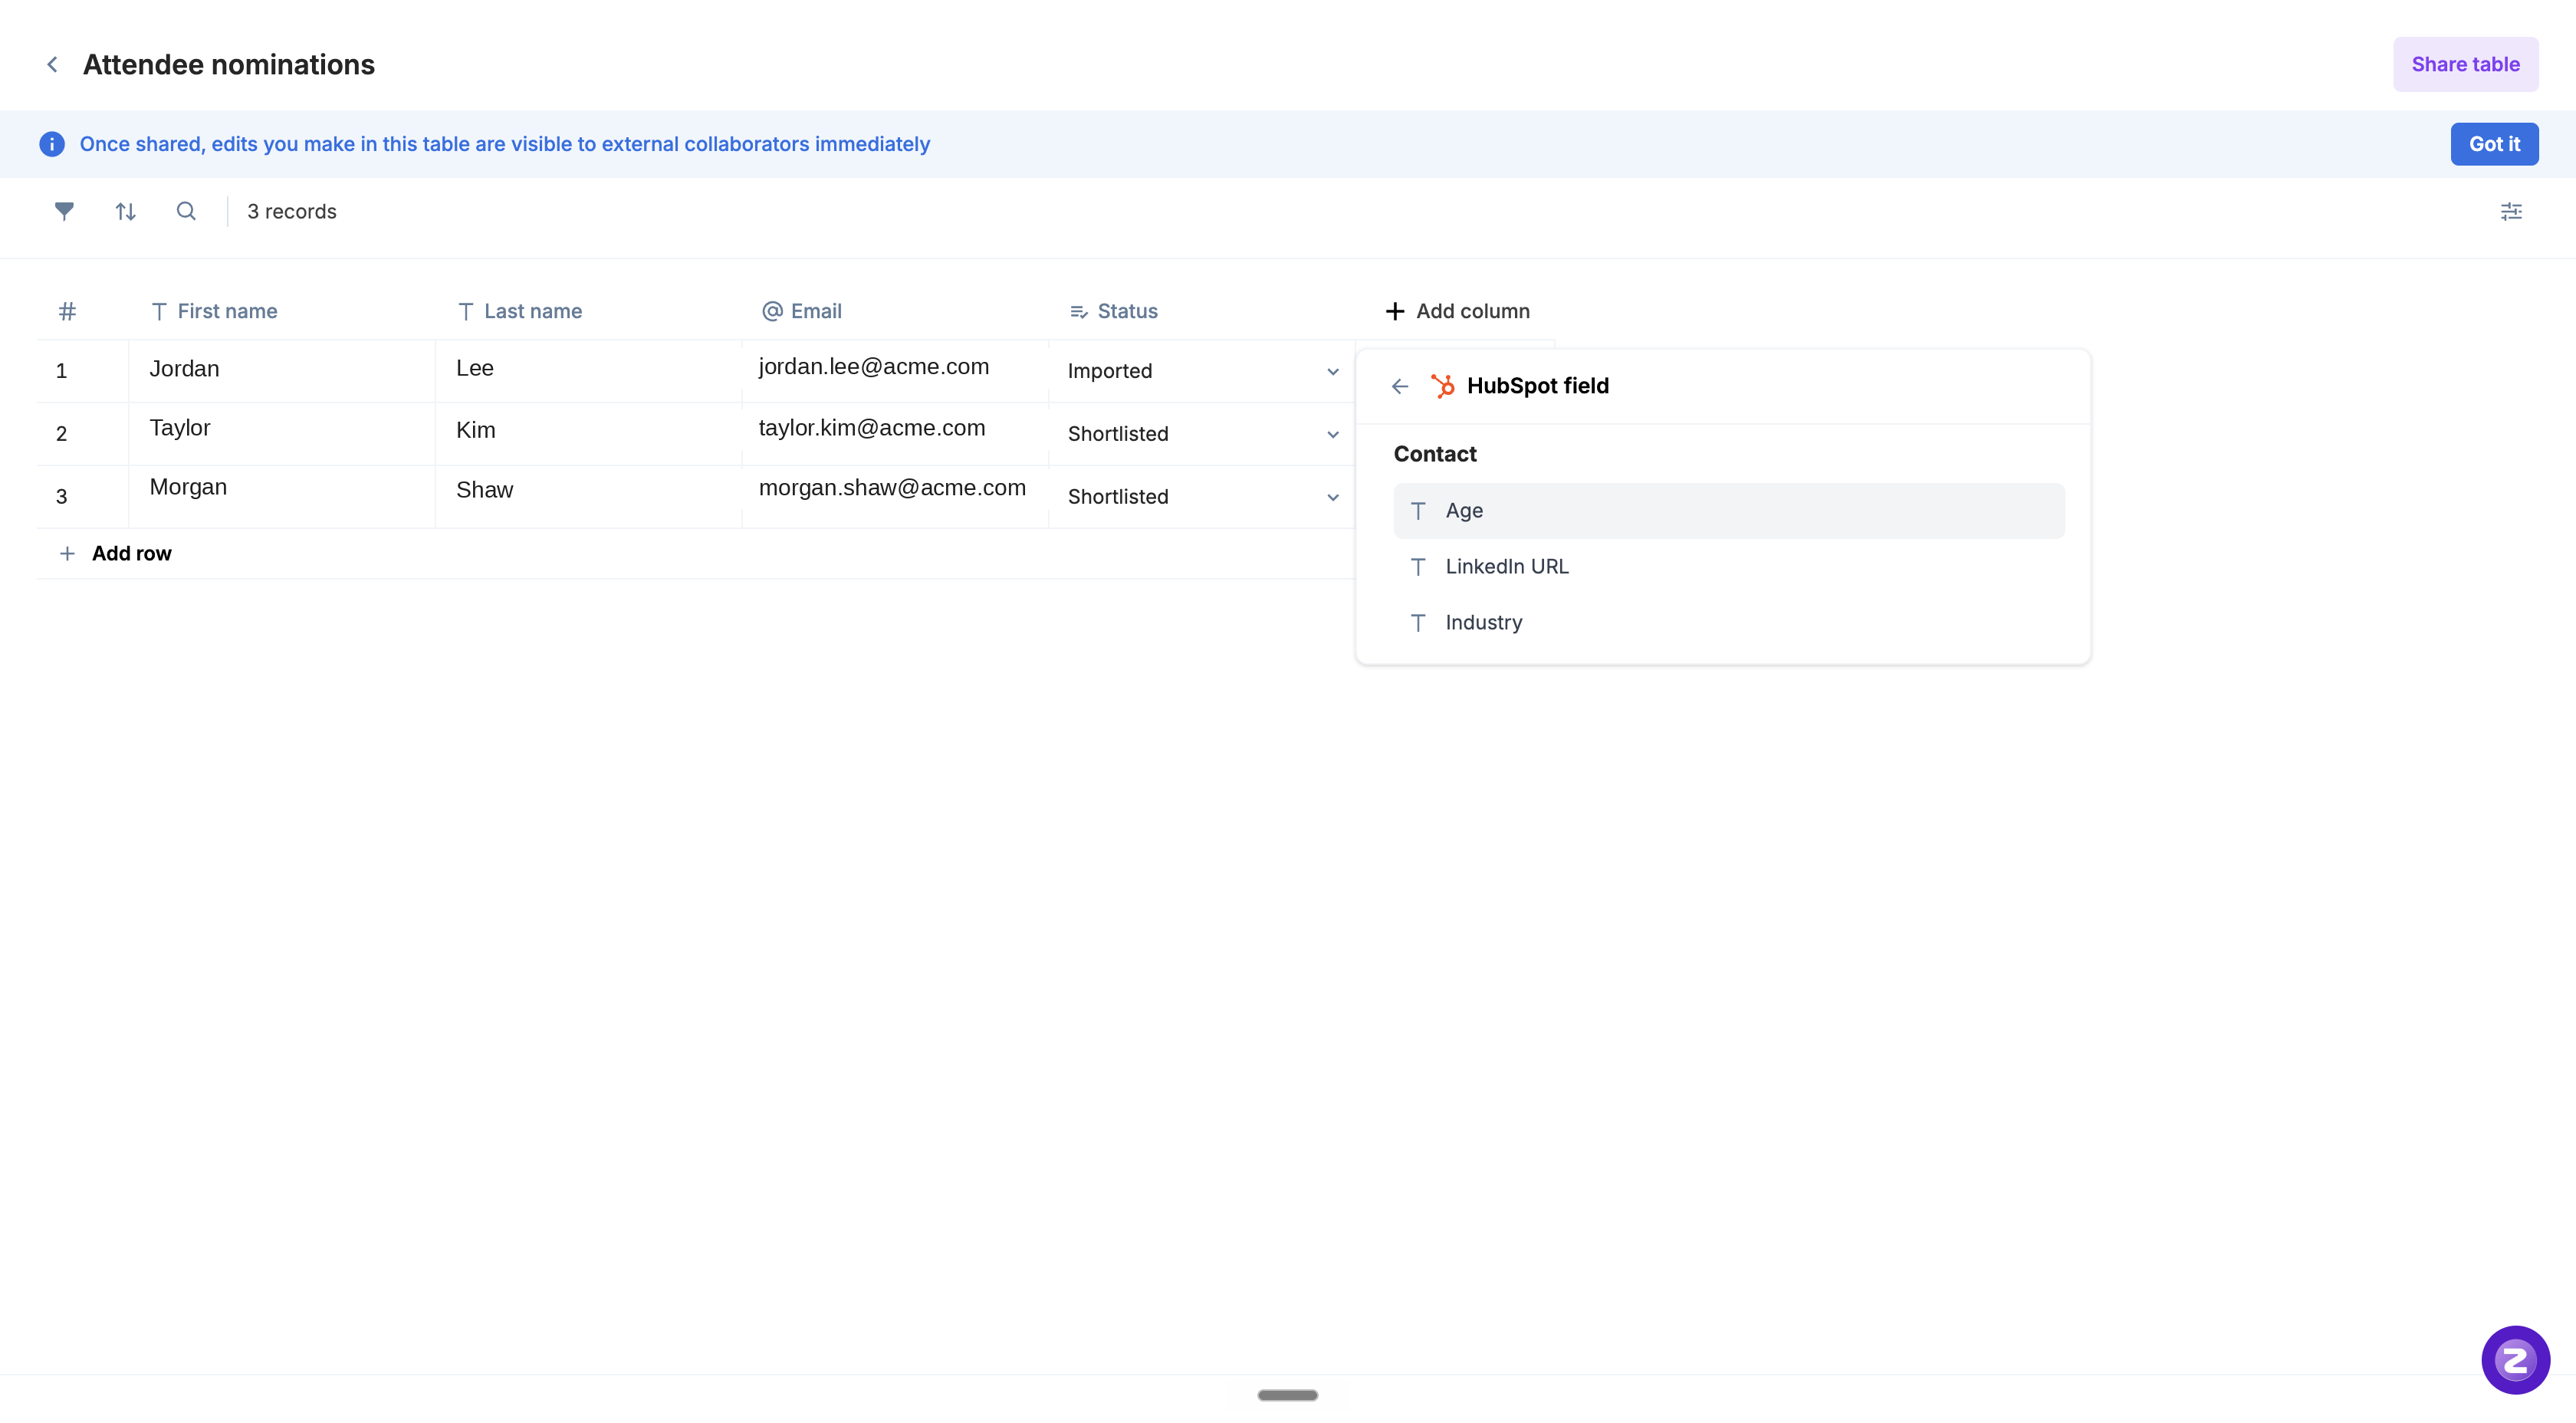The height and width of the screenshot is (1423, 2576).
Task: Click the Kim last name cell
Action: point(588,434)
